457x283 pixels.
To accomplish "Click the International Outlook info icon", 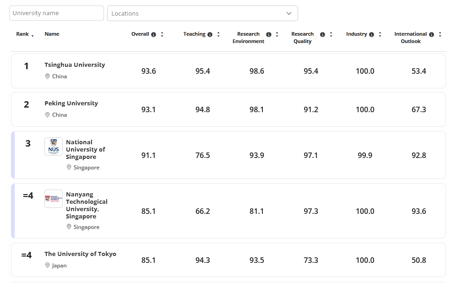I will 431,34.
